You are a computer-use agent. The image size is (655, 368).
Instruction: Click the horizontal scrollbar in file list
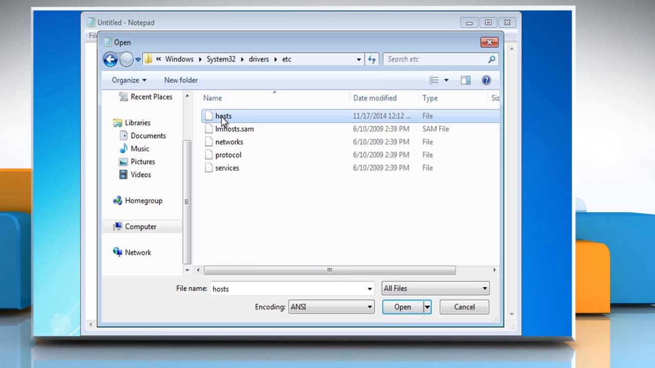point(330,270)
